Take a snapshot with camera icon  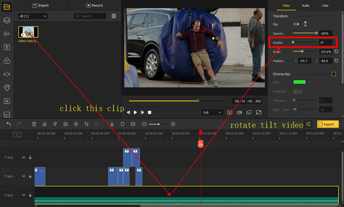(x=230, y=112)
